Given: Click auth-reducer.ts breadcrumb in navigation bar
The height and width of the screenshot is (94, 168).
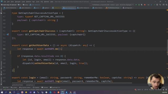Looking at the screenshot, I should click(35, 5).
